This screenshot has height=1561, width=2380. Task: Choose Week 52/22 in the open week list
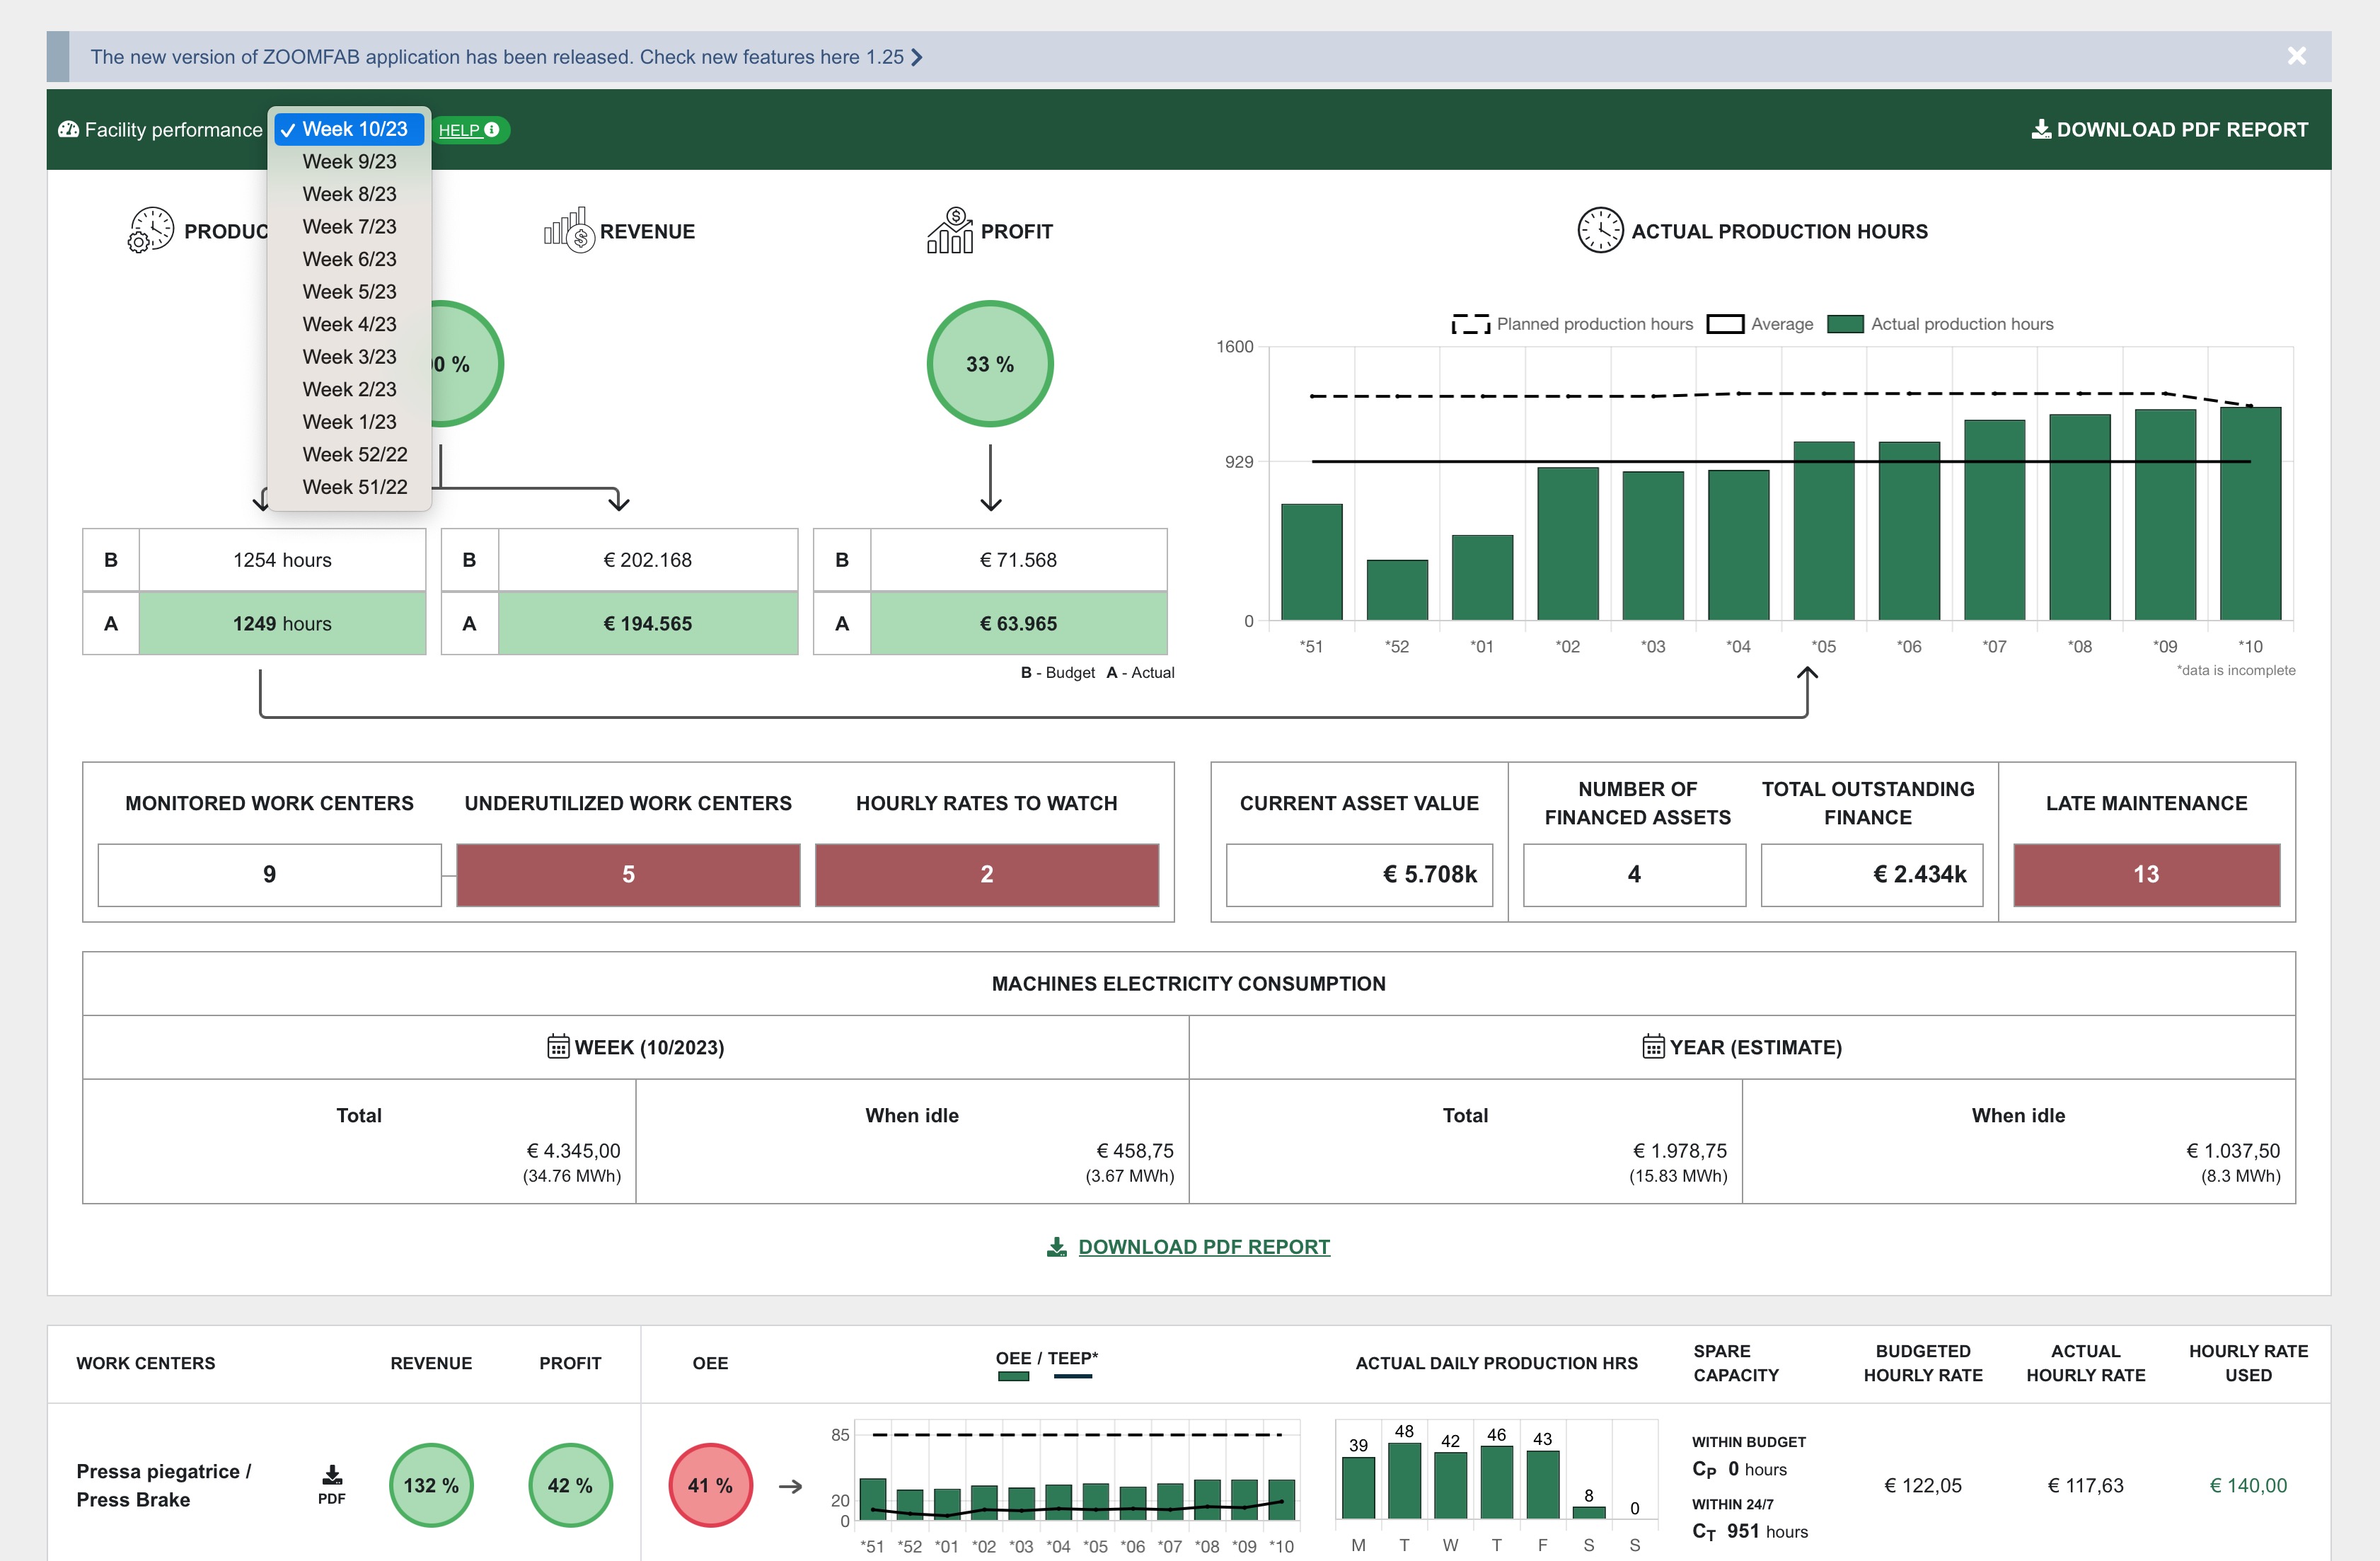(x=354, y=454)
